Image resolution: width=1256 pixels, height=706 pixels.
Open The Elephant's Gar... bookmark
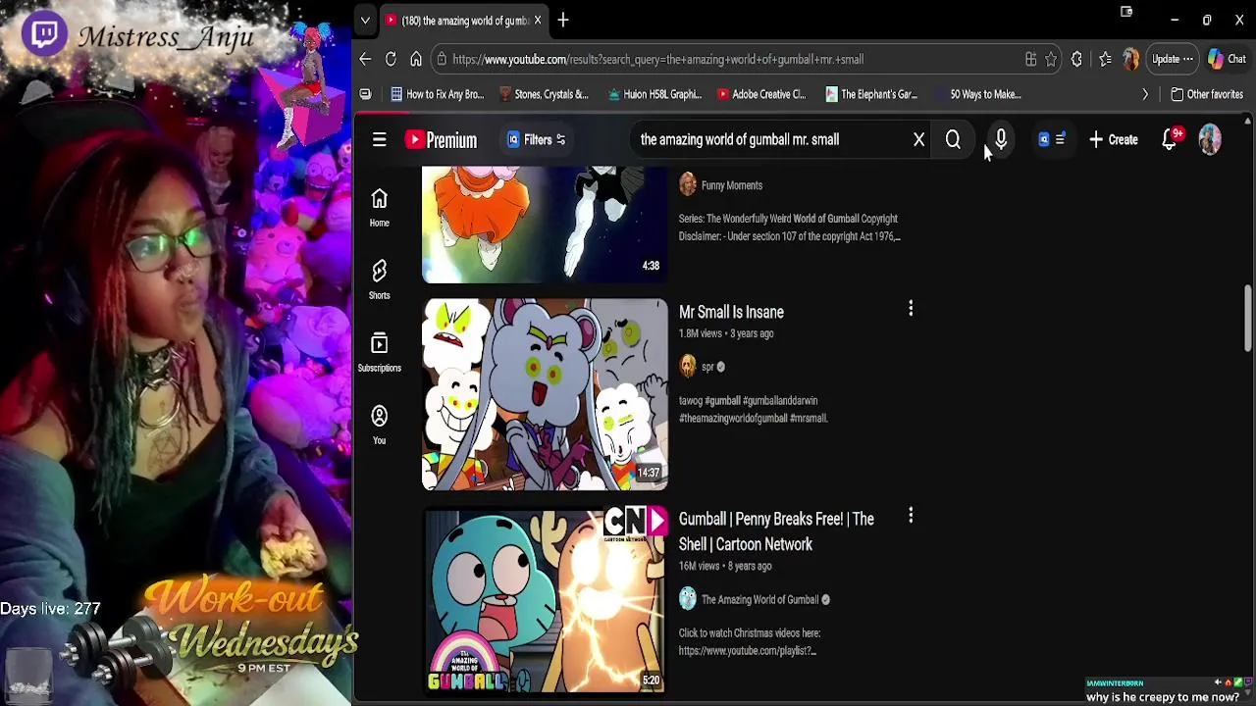point(871,94)
